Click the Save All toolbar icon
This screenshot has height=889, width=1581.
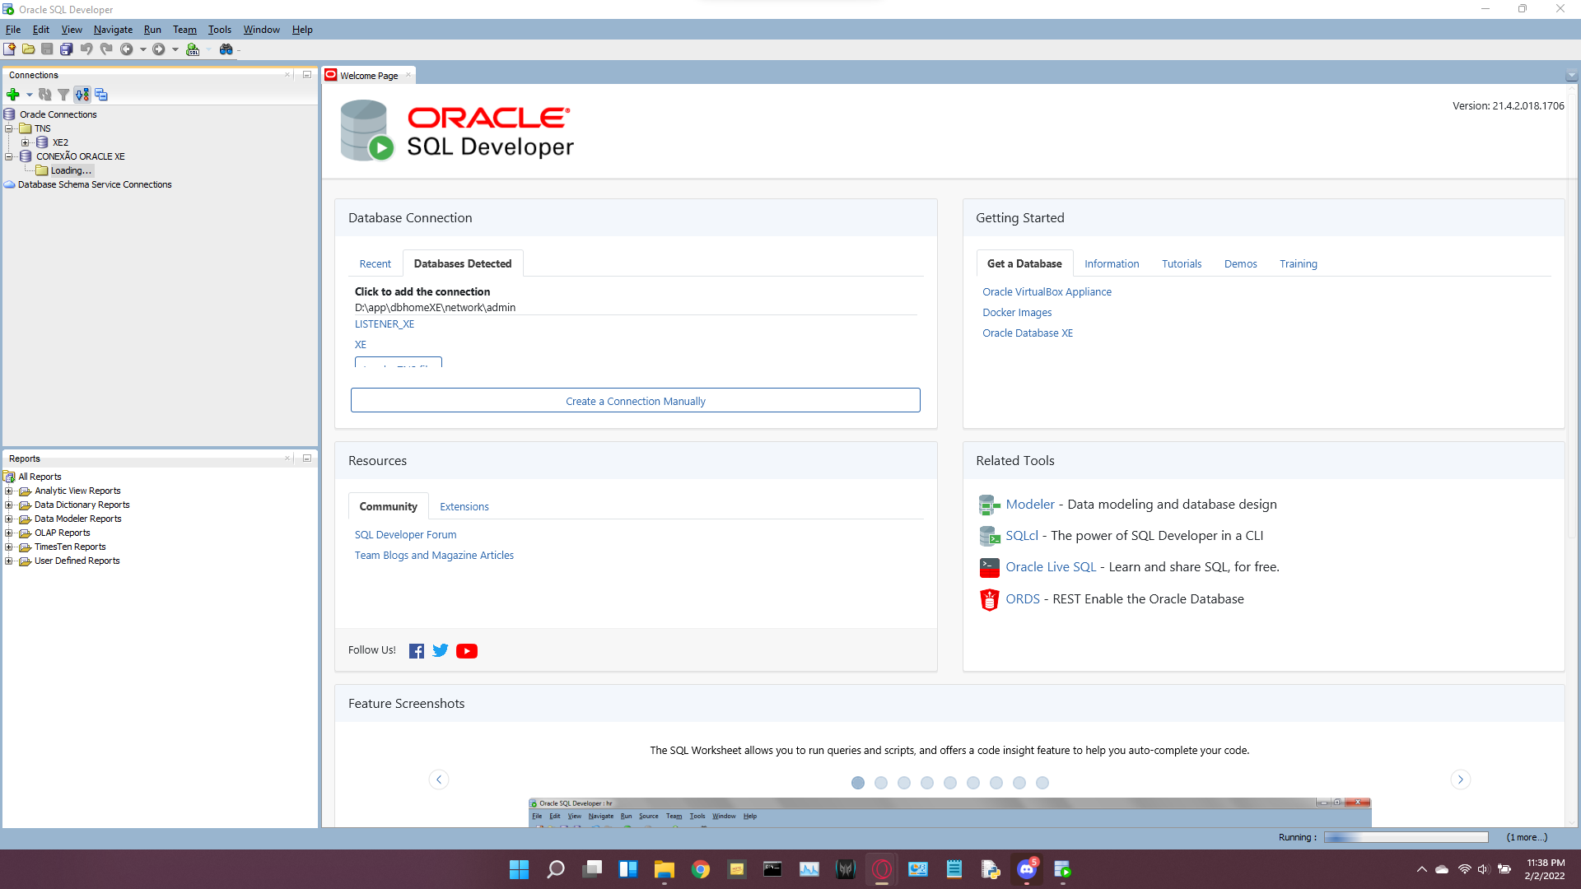point(67,49)
